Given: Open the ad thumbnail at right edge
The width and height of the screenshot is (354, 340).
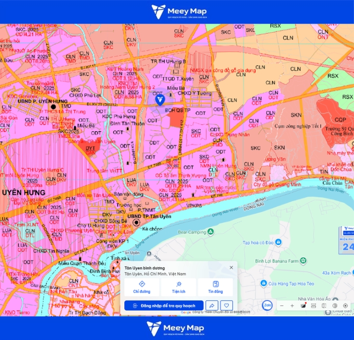Looking at the screenshot, I should coord(347,240).
